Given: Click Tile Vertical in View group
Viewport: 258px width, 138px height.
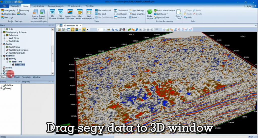Looking at the screenshot, I should click(121, 10).
